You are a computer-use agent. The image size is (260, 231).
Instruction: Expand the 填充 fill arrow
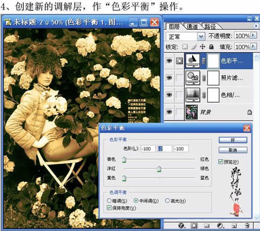pos(253,46)
